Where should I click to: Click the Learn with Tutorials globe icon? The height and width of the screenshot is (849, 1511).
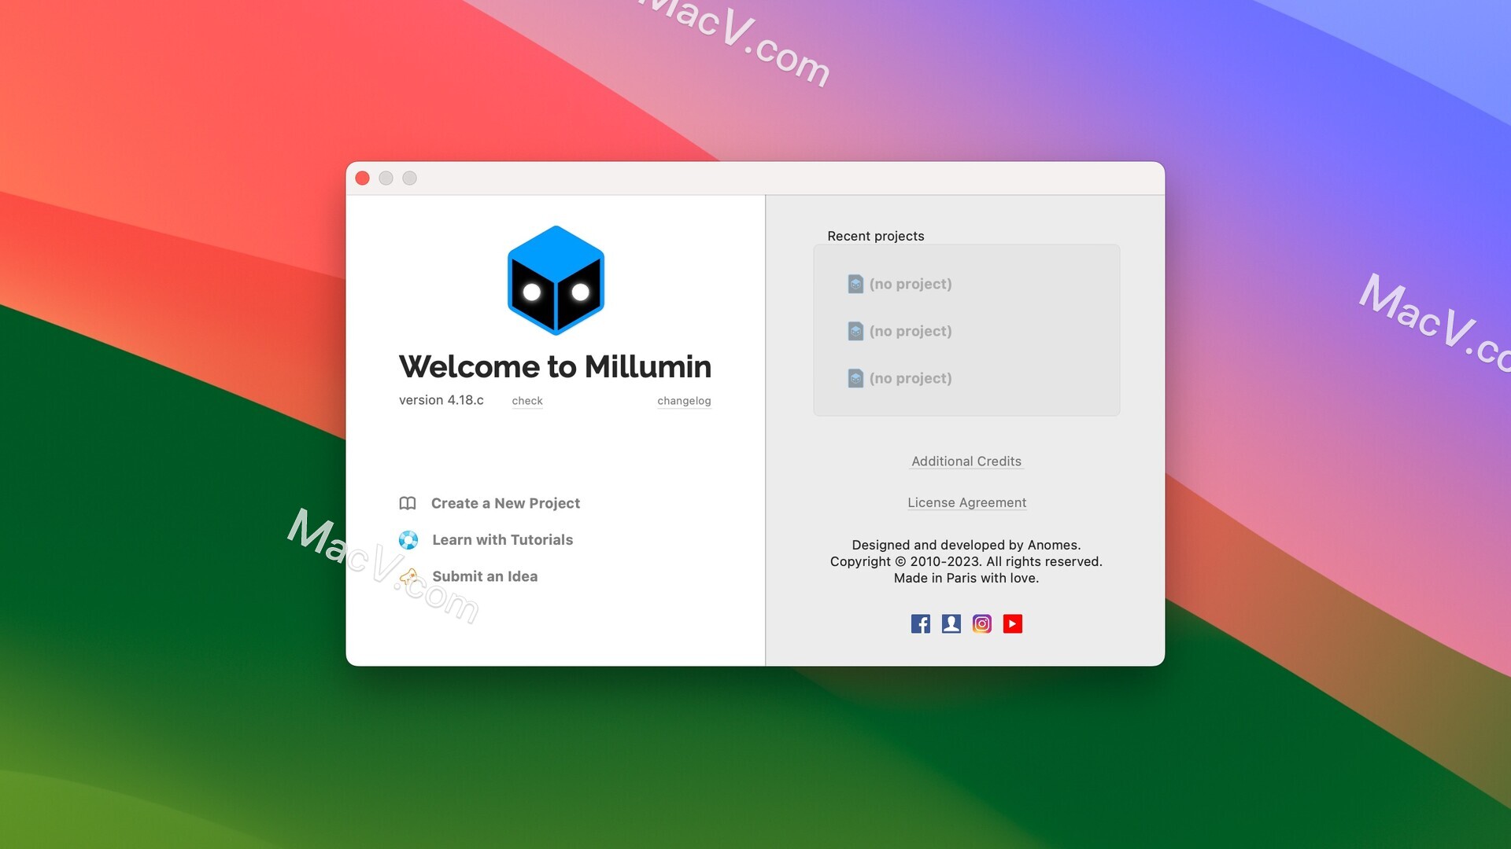[x=408, y=539]
